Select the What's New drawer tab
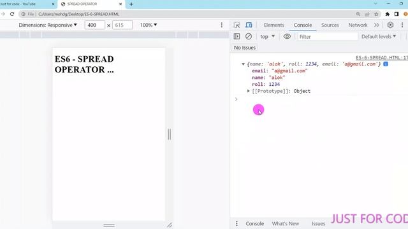 point(286,223)
